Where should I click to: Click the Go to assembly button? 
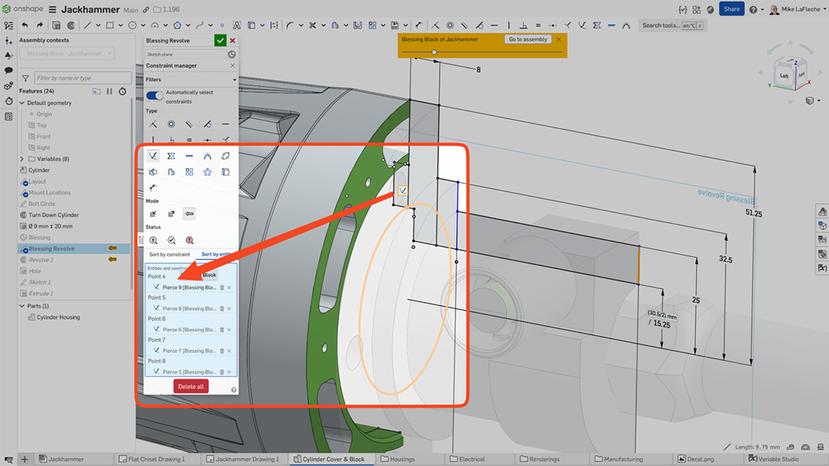pos(527,39)
